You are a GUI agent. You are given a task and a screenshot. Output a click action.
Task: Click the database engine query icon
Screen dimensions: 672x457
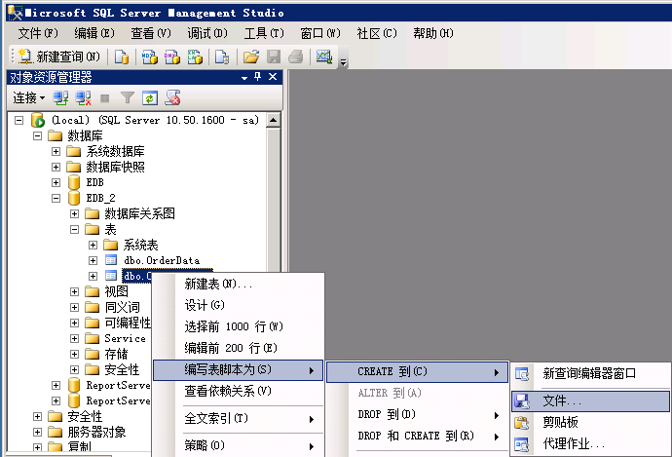tap(122, 57)
